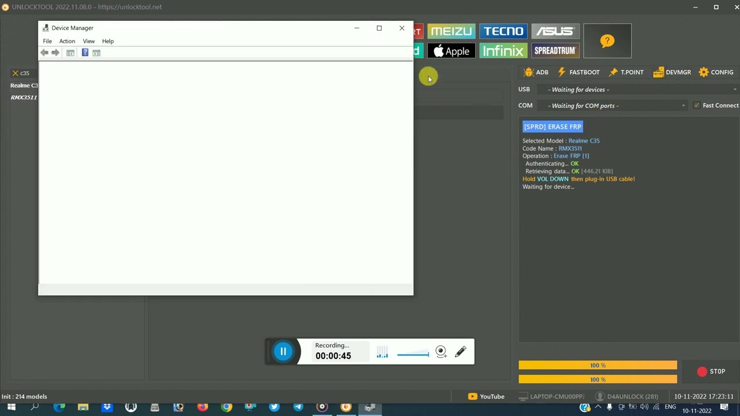Open the Action menu in Device Manager
This screenshot has width=740, height=416.
(x=67, y=41)
